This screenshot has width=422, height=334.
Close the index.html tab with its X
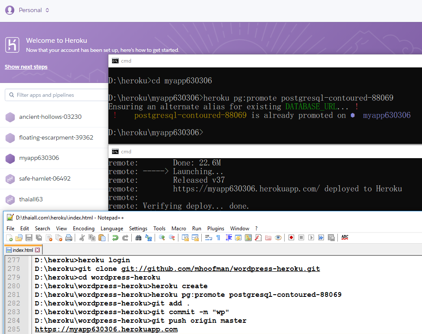tap(38, 250)
